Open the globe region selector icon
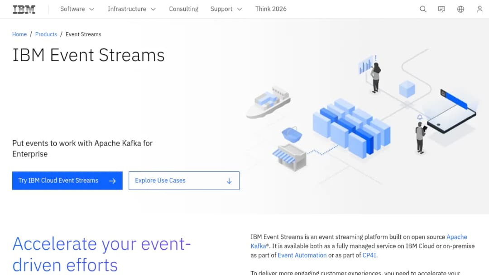Image resolution: width=489 pixels, height=275 pixels. (x=460, y=9)
